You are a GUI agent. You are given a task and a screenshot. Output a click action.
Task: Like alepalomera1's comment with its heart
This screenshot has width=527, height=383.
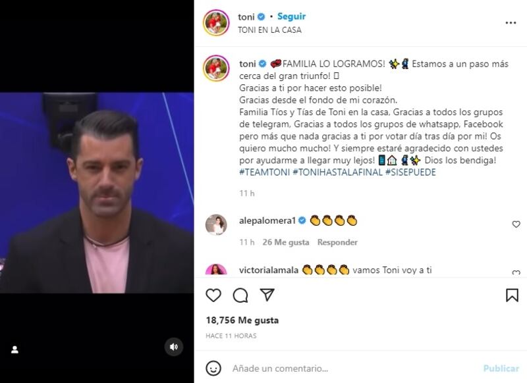516,224
